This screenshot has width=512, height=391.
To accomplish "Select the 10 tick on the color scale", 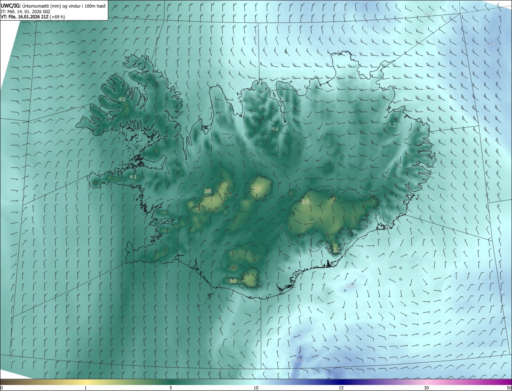I will click(256, 388).
